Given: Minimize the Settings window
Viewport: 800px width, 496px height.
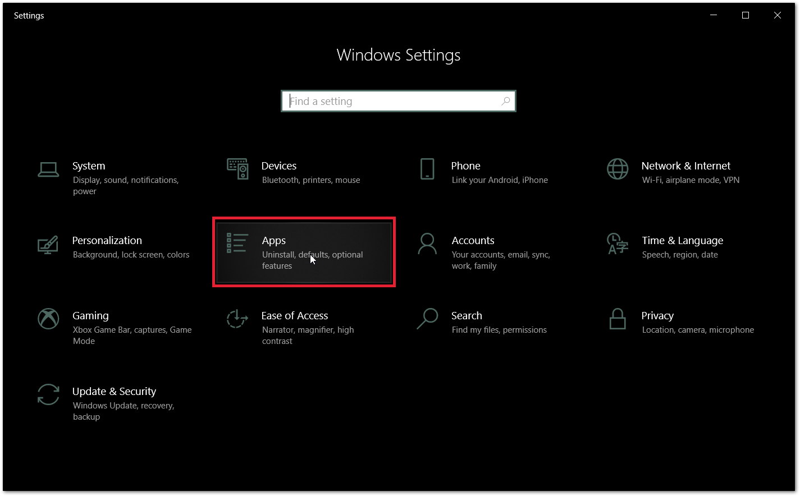Looking at the screenshot, I should coord(714,15).
